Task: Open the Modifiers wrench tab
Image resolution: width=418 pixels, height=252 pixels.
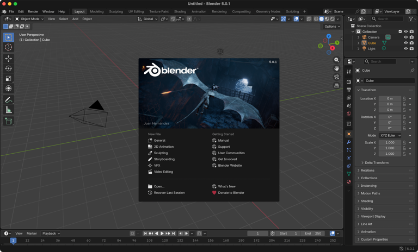Action: (x=349, y=142)
